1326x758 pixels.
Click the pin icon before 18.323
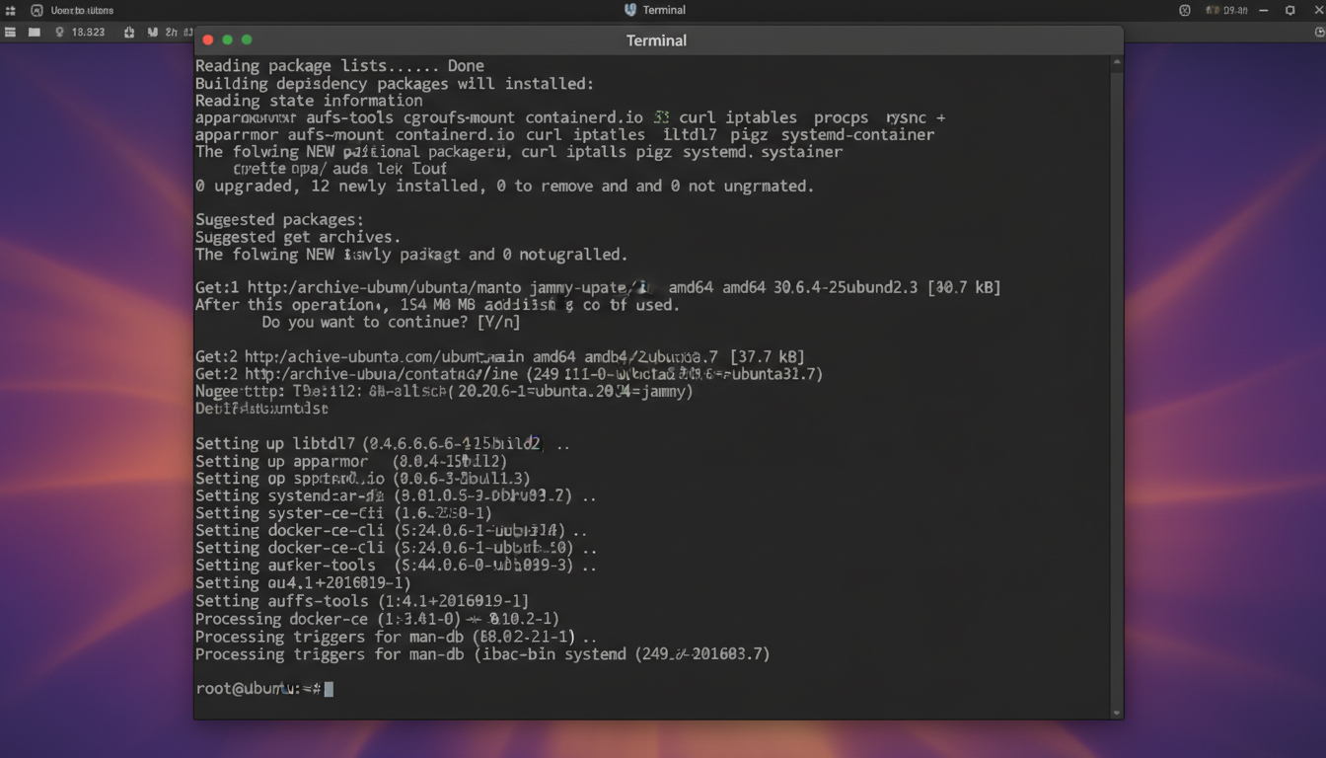coord(60,32)
